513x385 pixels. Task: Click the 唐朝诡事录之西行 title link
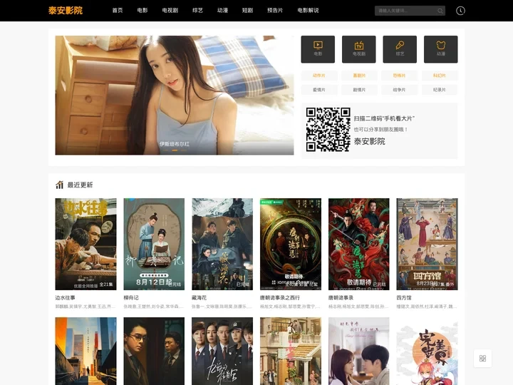(280, 297)
